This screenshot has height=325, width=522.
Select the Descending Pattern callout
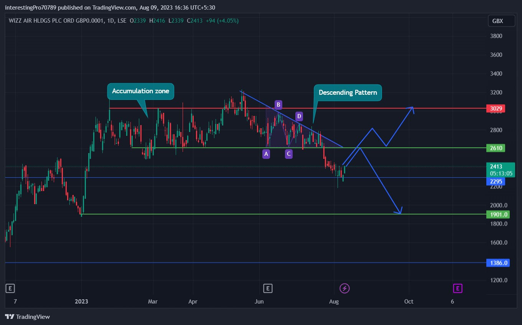pyautogui.click(x=348, y=92)
